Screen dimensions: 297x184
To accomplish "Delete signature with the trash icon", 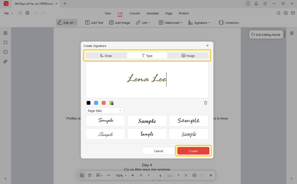I will tap(206, 103).
